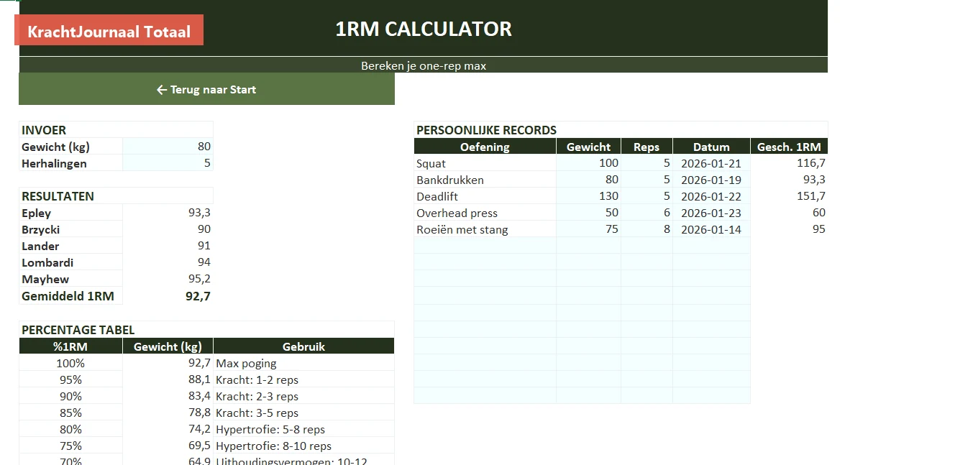Select the 100% row percentage cell
The width and height of the screenshot is (973, 465).
(70, 363)
